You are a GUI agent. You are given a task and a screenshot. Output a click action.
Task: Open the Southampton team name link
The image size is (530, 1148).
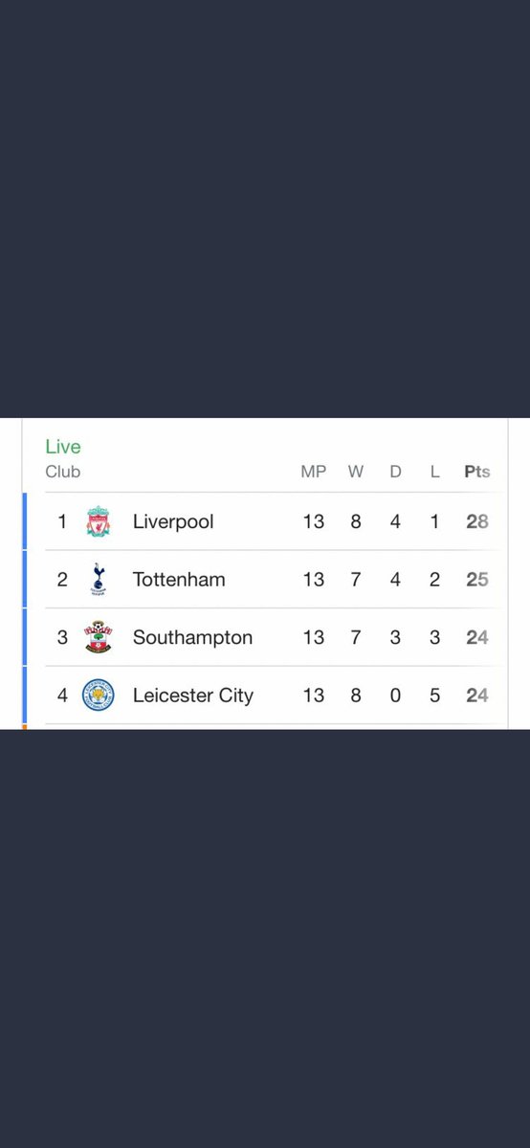point(192,638)
